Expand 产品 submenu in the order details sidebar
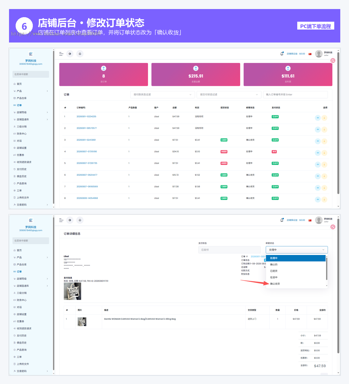The image size is (349, 384). click(x=47, y=257)
